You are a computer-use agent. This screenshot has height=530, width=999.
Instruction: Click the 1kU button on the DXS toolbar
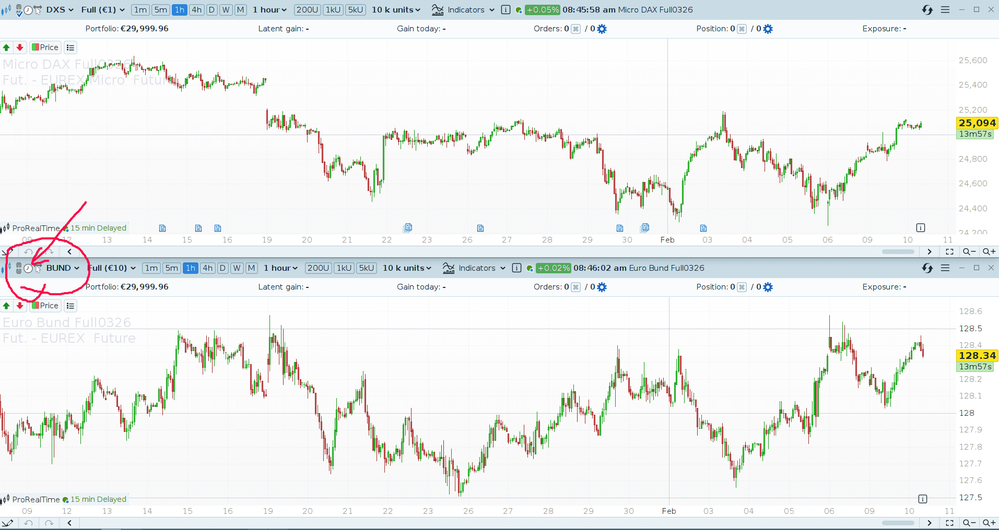click(333, 10)
